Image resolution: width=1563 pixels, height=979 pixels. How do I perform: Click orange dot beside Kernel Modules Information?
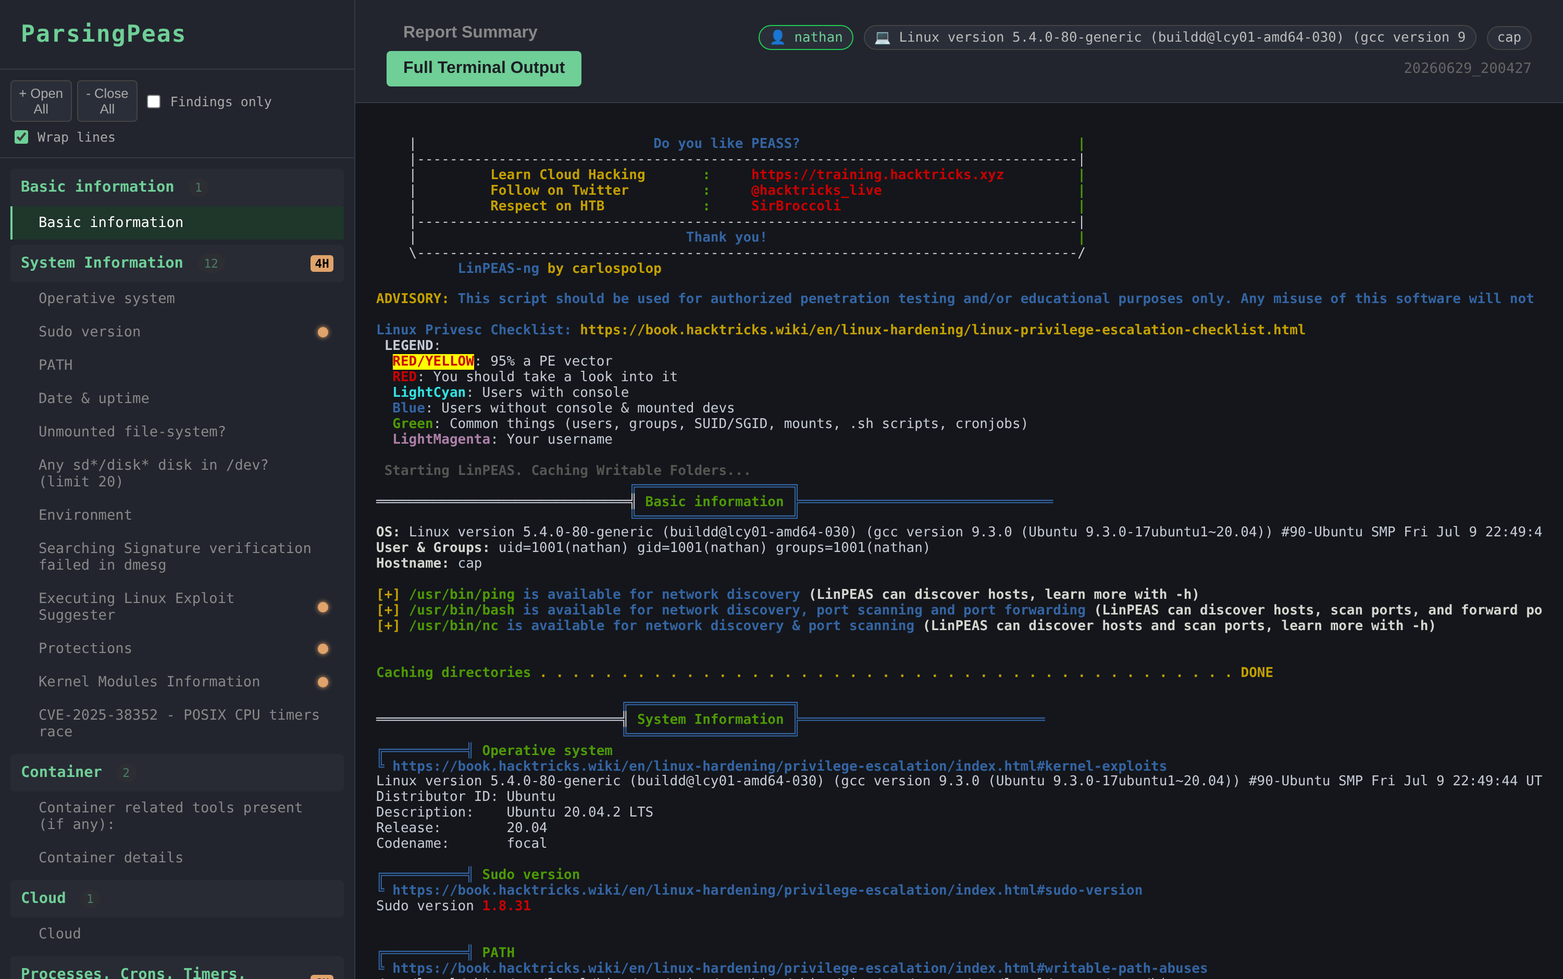click(x=322, y=683)
